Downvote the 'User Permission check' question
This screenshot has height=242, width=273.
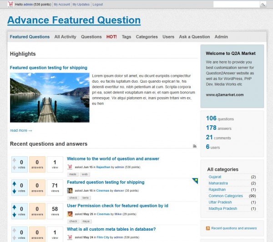15,215
